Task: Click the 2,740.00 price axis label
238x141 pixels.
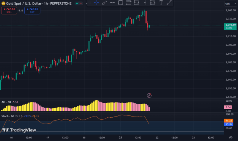Action: point(230,10)
